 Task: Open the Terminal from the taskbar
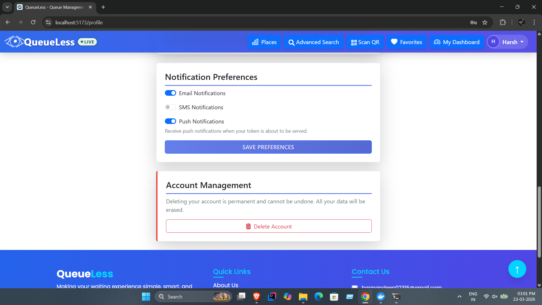point(396,297)
